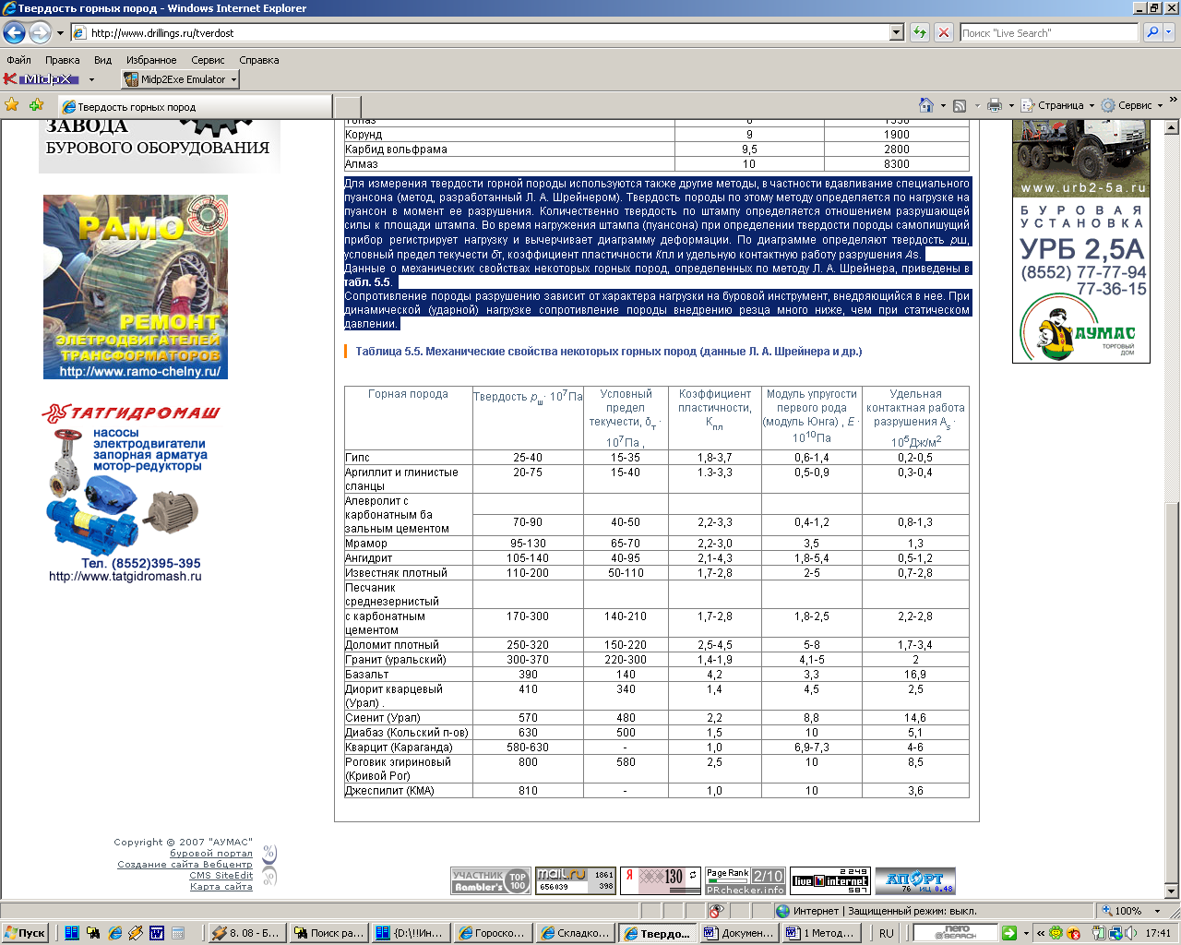Open the Карта сайта link
Screen dimensions: 1181x945
click(x=221, y=887)
